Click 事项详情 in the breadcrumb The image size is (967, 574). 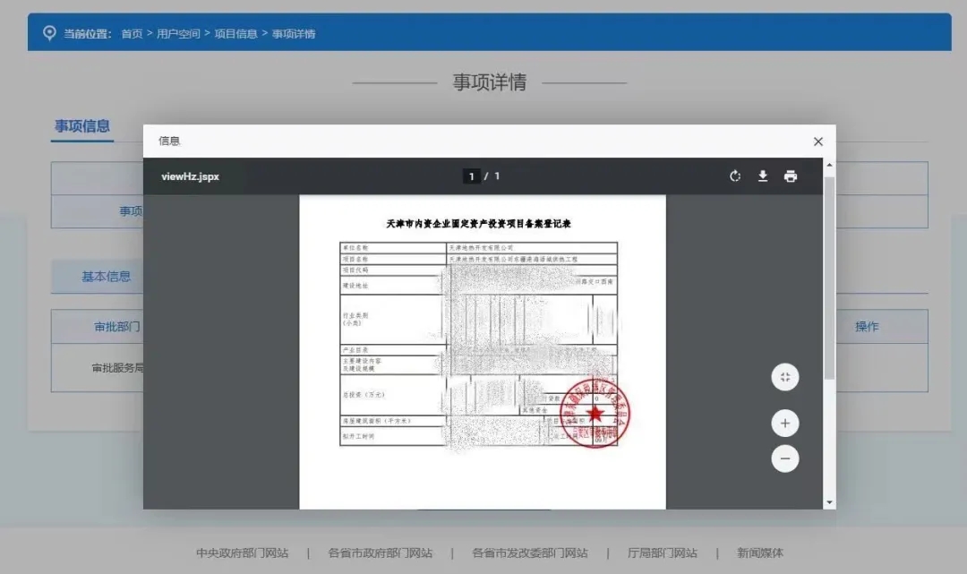pos(294,33)
